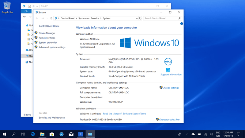Open taskbar Search
Screen dimensions: 245x138
click(x=14, y=134)
